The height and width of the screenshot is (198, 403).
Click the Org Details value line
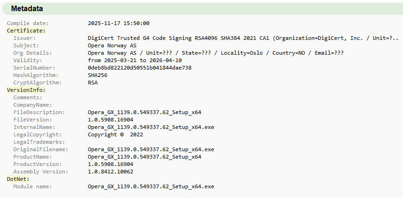click(x=216, y=53)
